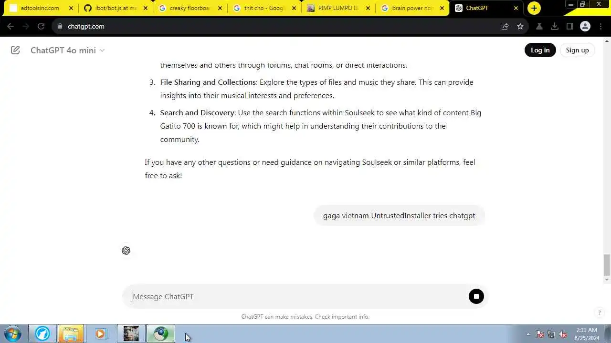Open a new tab with yellow plus button

coord(534,8)
